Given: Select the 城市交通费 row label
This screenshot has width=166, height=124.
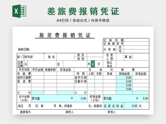Looking at the screenshot, I should (x=24, y=78).
